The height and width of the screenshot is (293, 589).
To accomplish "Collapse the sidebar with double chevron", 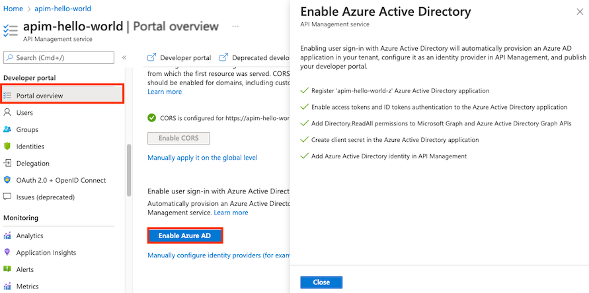I will (x=124, y=58).
